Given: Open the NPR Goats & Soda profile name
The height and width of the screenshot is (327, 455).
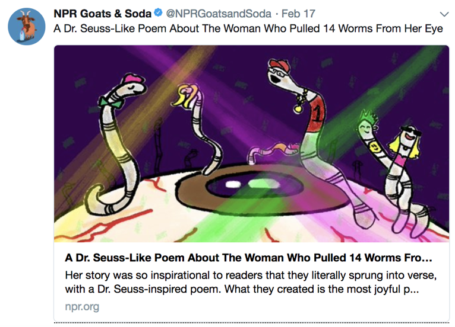Looking at the screenshot, I should (x=102, y=13).
